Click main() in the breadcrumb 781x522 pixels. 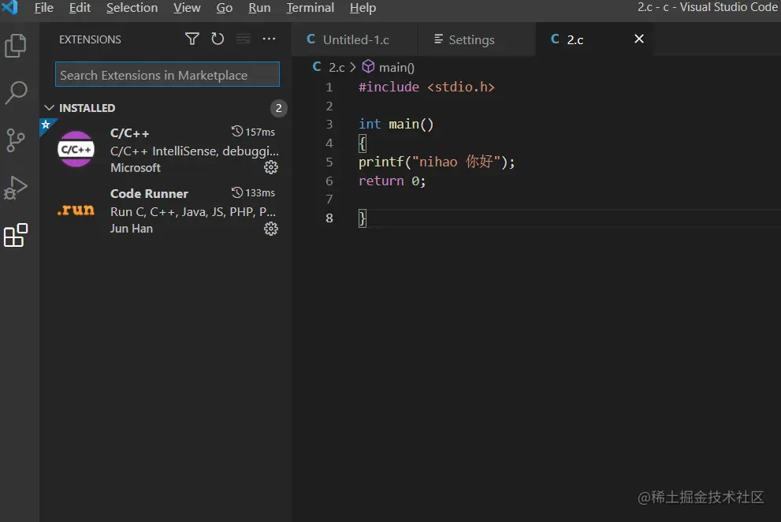point(396,67)
